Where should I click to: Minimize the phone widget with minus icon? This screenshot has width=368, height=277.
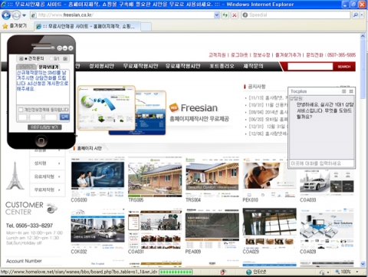pyautogui.click(x=65, y=48)
